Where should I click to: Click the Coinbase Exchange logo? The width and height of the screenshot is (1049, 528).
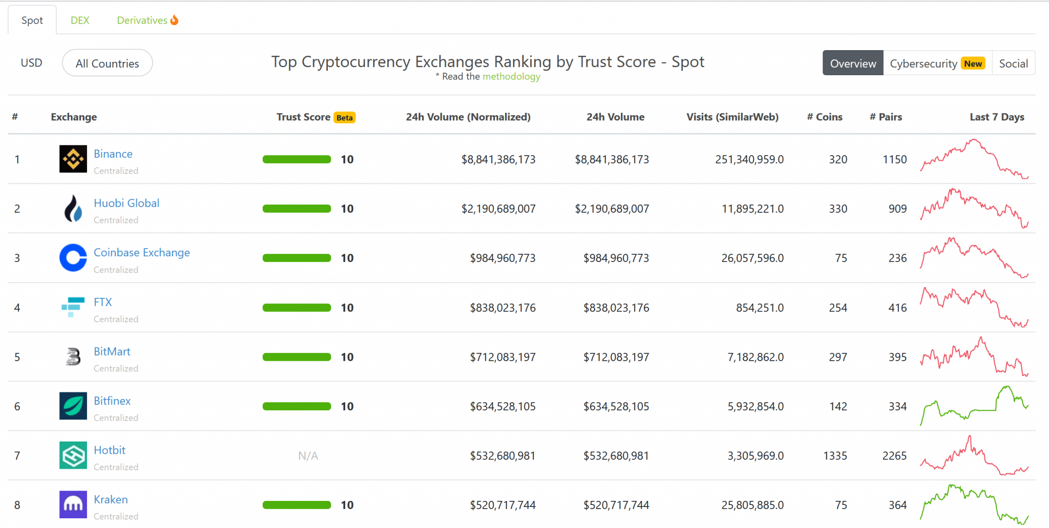[x=73, y=258]
